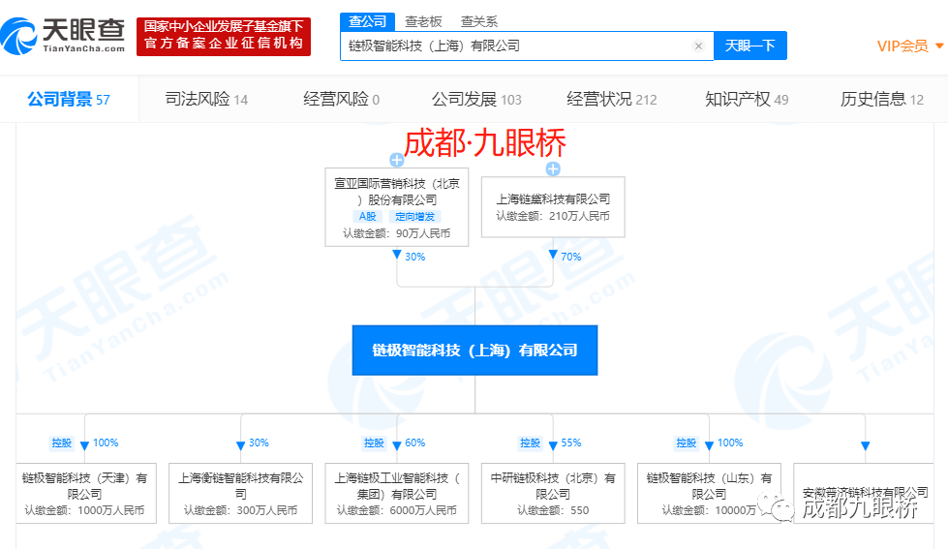This screenshot has height=549, width=948.
Task: Click the 70% stake label under 上海链黛
Action: (570, 257)
